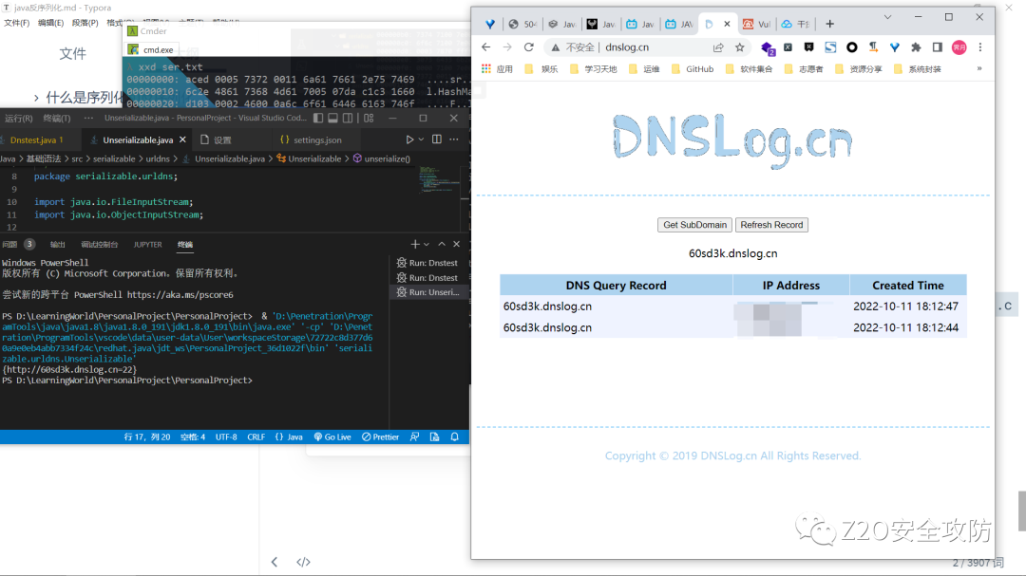Open the 终端(T) menu in VS Code
Viewport: 1026px width, 576px height.
click(57, 119)
